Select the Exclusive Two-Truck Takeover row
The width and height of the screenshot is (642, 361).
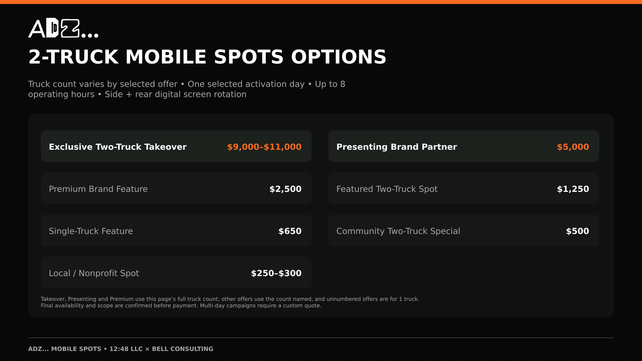click(176, 146)
